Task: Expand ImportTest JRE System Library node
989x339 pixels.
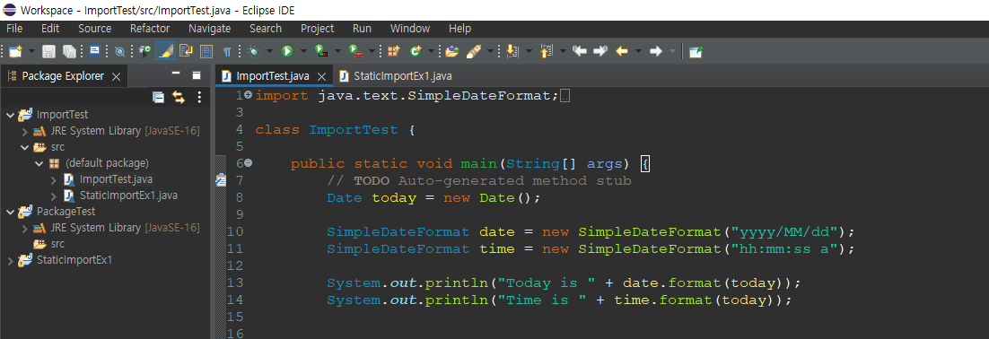Action: point(24,132)
